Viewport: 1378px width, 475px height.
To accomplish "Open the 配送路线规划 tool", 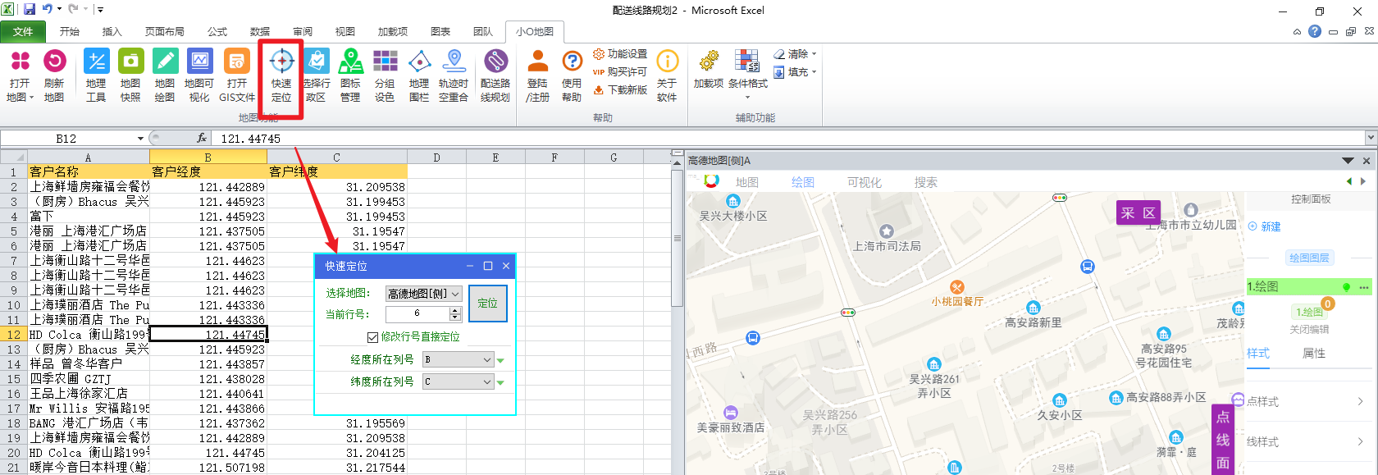I will click(495, 75).
